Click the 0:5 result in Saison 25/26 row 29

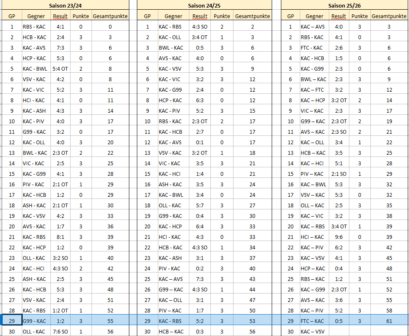coord(338,321)
